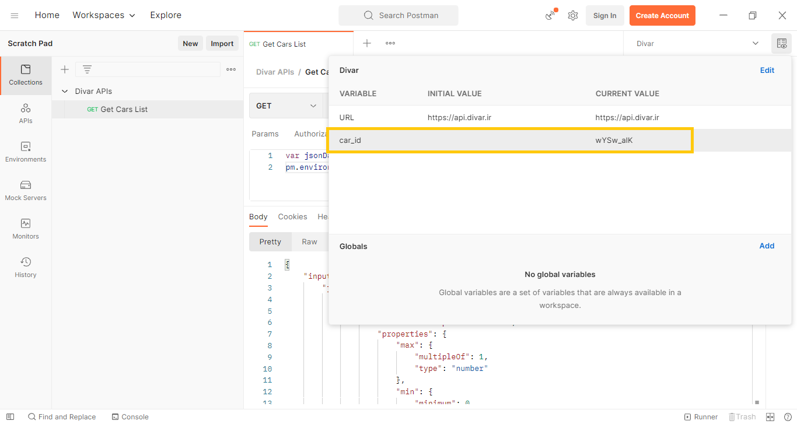Screen dimensions: 797x424
Task: Collapse the Divar APIs collection
Action: click(65, 92)
